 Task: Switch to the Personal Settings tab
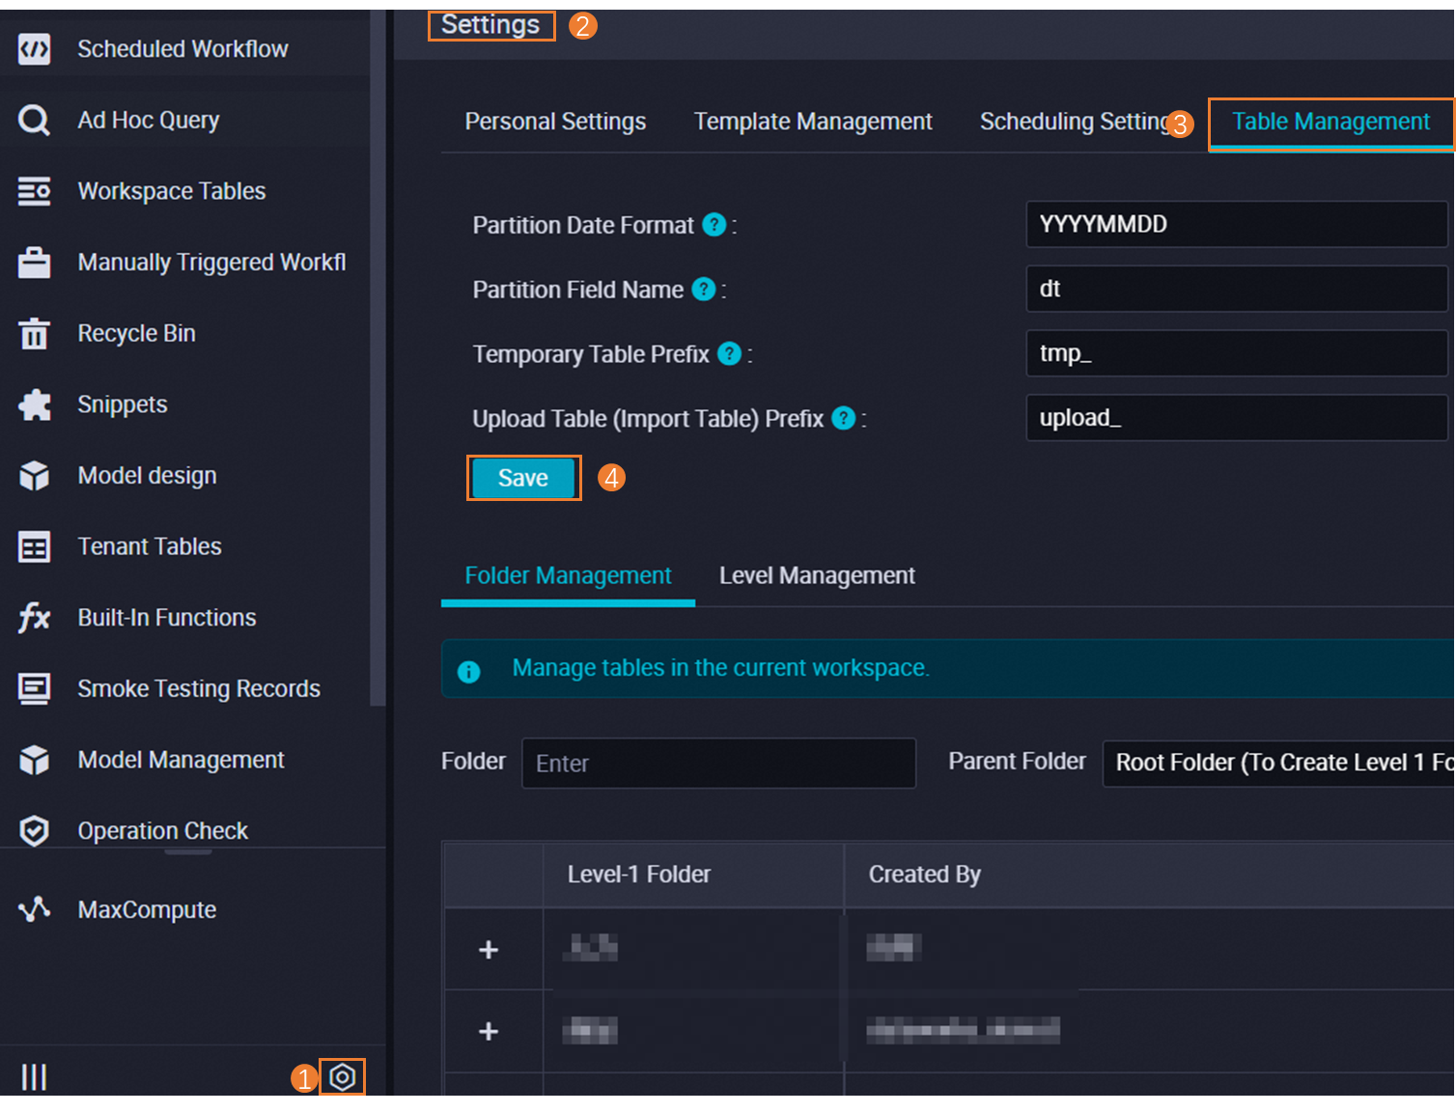[555, 122]
